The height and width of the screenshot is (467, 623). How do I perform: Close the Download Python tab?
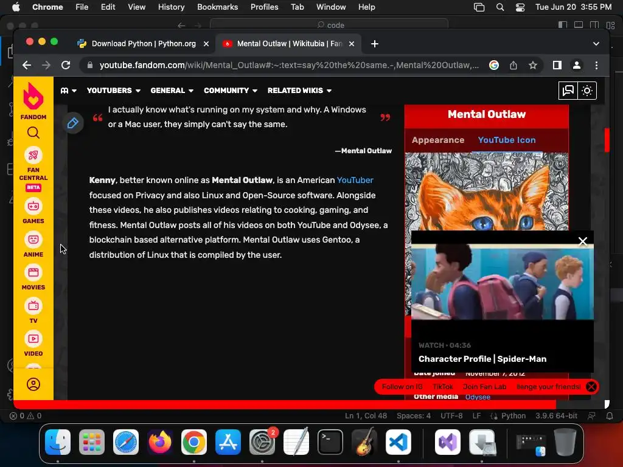tap(206, 44)
